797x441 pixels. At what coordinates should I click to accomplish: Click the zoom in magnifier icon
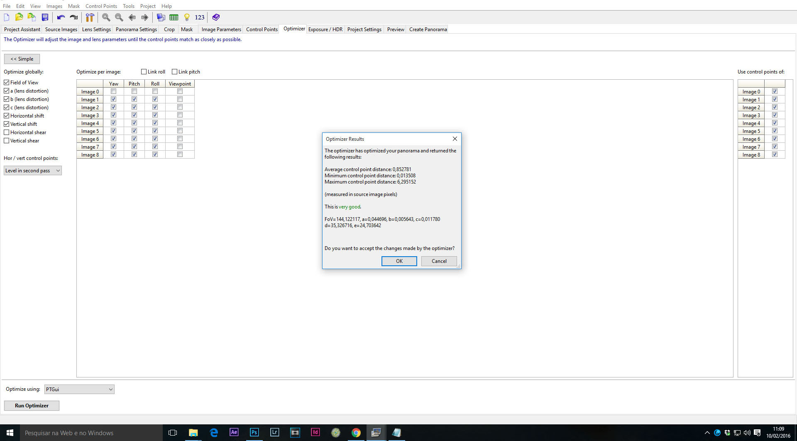coord(106,17)
